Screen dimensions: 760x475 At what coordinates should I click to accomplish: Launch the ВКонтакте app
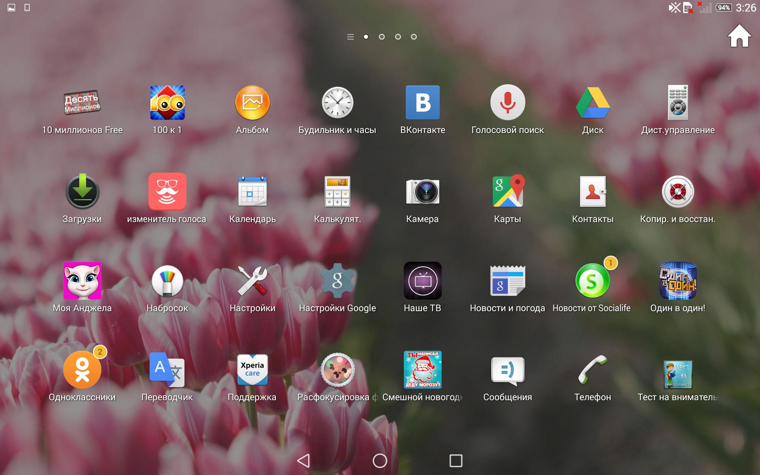[423, 103]
